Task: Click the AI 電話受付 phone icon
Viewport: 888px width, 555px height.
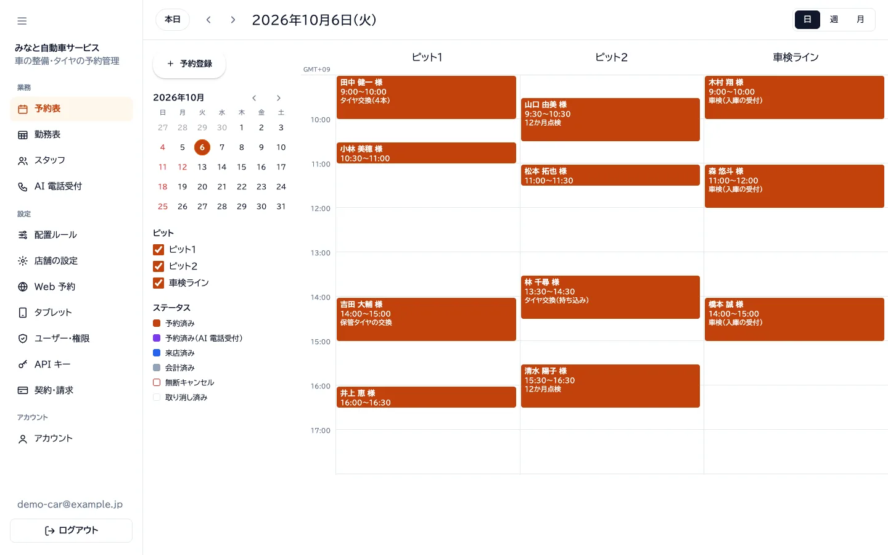Action: [23, 187]
